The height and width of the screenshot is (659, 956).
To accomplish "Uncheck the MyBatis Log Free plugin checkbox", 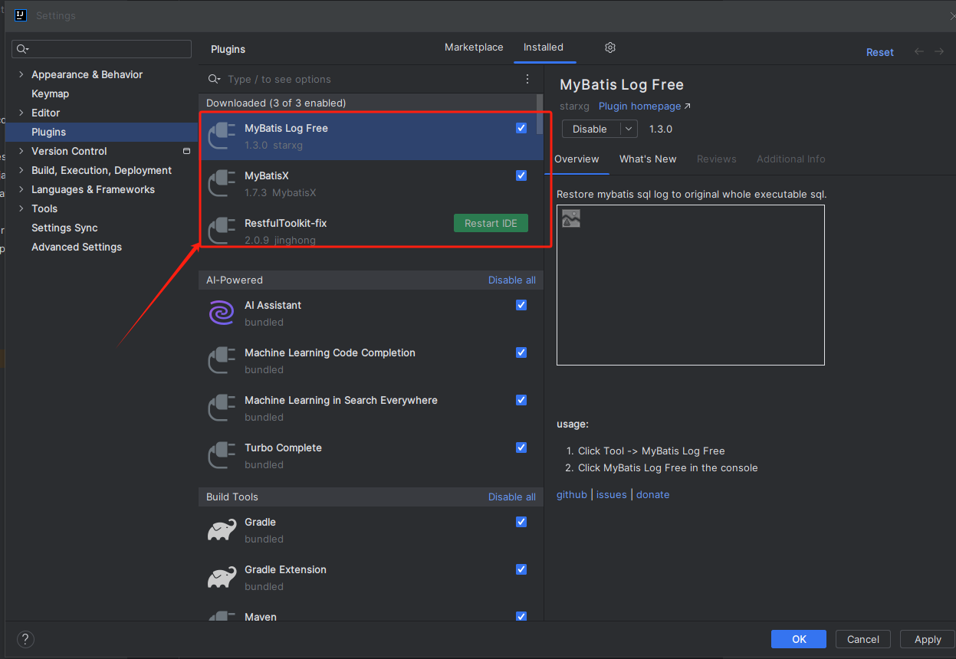I will tap(521, 128).
